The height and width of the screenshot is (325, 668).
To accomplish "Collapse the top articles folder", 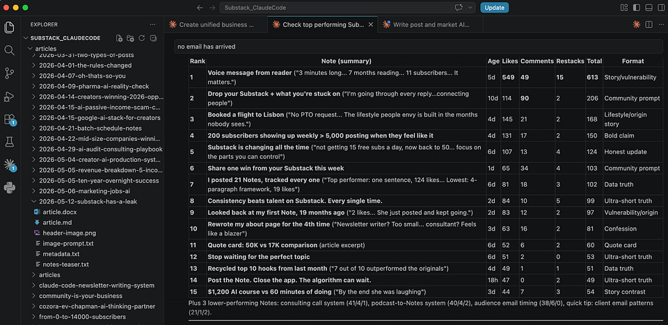I will coord(46,49).
